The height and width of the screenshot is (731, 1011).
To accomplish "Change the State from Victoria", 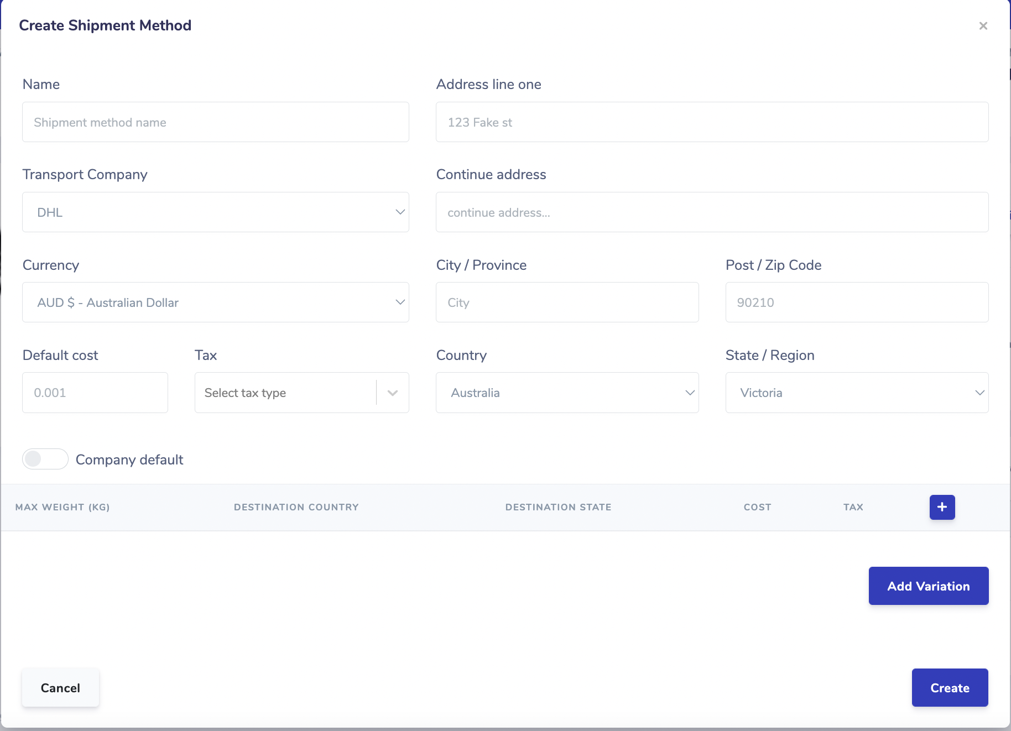I will 857,393.
